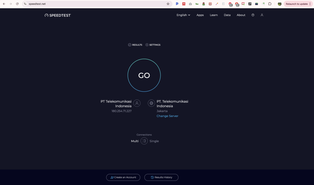Open the Chrome profile avatar

tap(280, 4)
